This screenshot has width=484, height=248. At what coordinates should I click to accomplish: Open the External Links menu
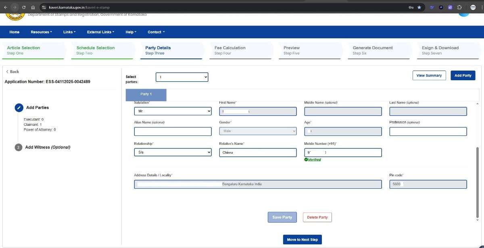click(100, 32)
